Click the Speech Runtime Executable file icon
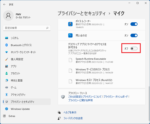The height and width of the screenshot is (124, 150). coord(71,60)
